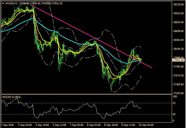Click the RSI scale value 100
This screenshot has height=128, width=186.
[175, 97]
